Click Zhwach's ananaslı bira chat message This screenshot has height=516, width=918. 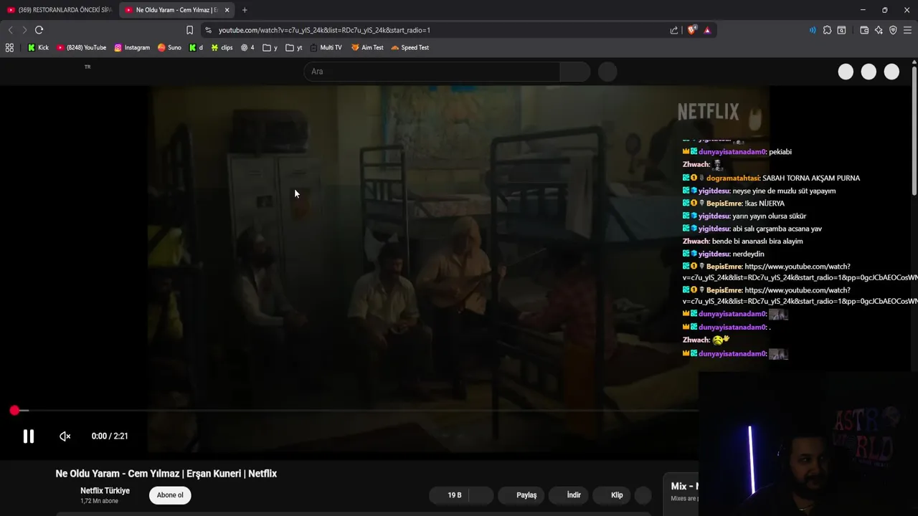click(x=757, y=242)
